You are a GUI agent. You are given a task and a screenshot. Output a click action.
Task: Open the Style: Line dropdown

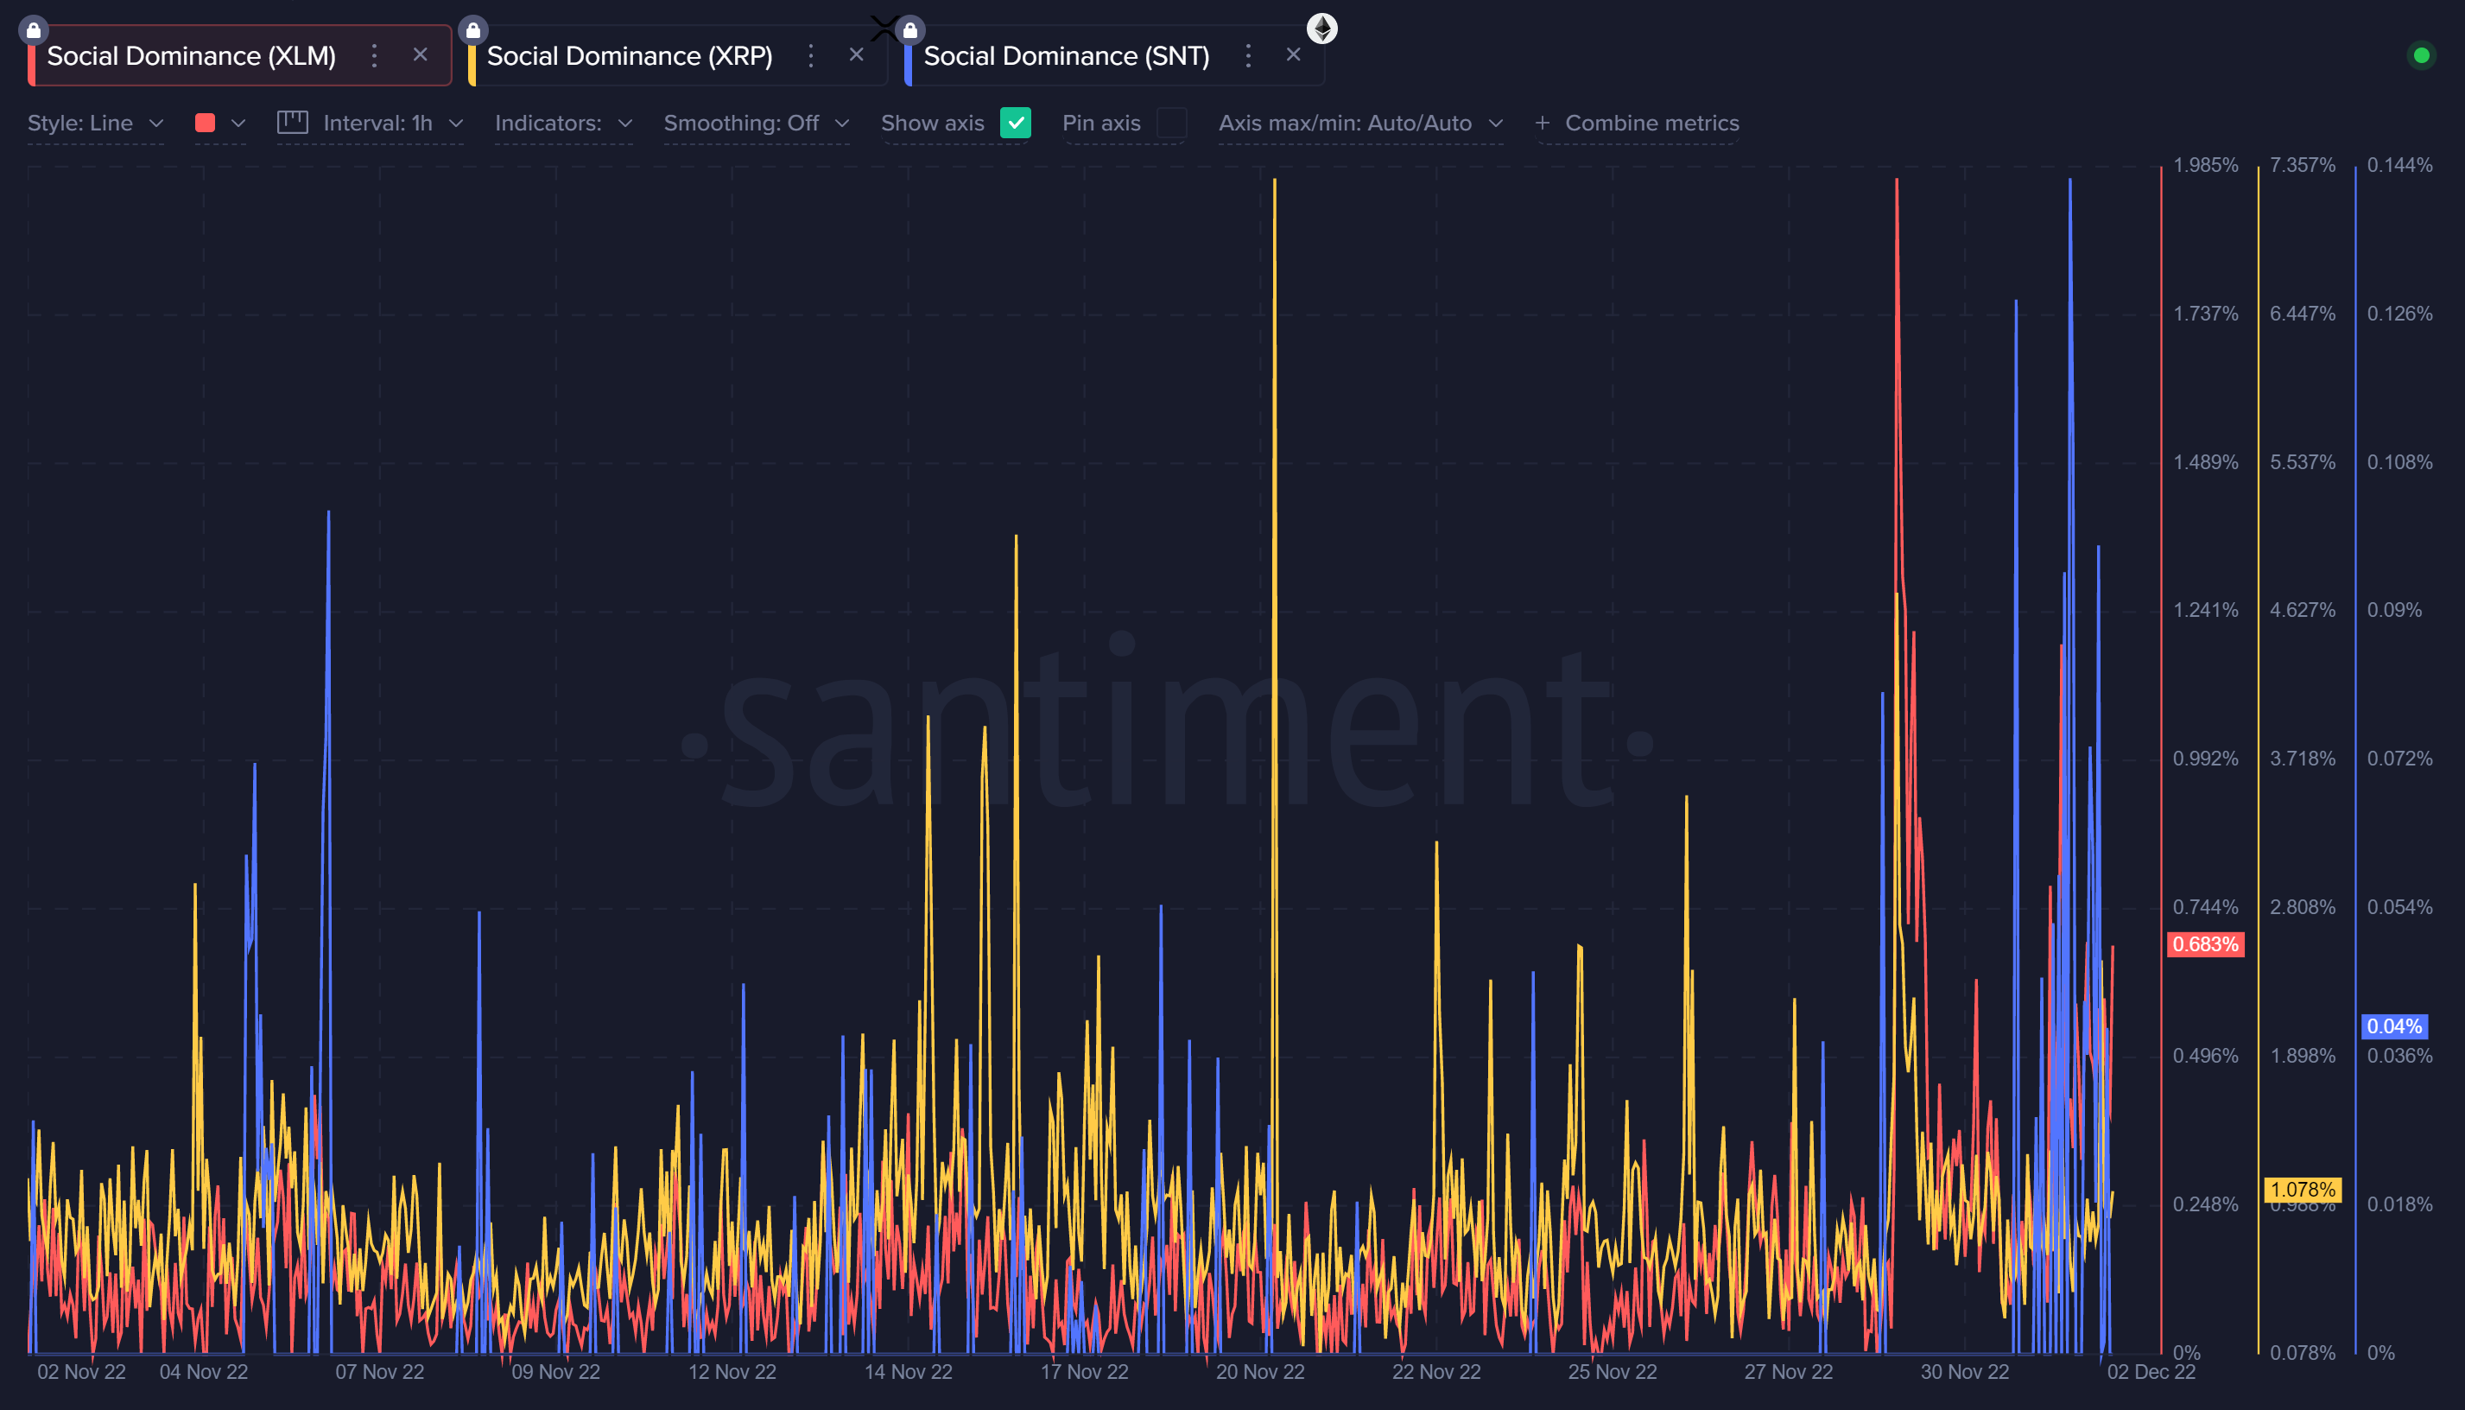(96, 123)
